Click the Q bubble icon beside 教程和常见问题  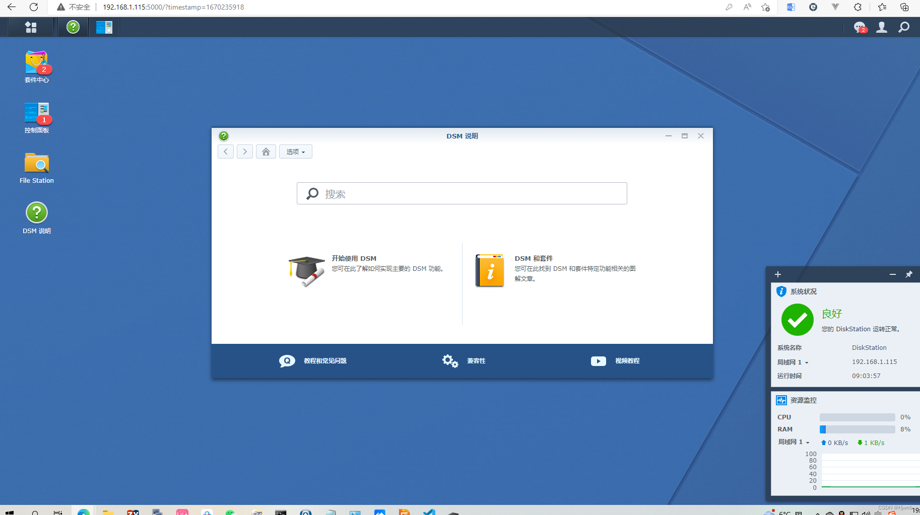tap(287, 361)
